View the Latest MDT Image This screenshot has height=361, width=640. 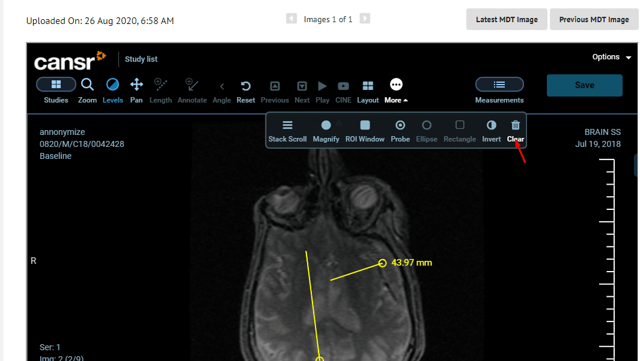pos(506,19)
